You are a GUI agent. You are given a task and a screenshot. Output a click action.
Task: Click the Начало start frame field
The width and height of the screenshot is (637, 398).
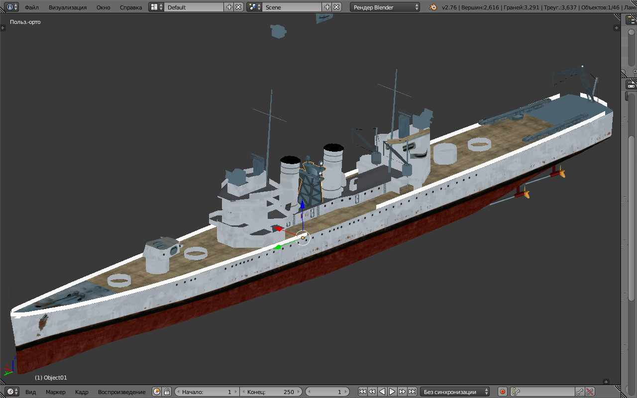click(x=207, y=392)
